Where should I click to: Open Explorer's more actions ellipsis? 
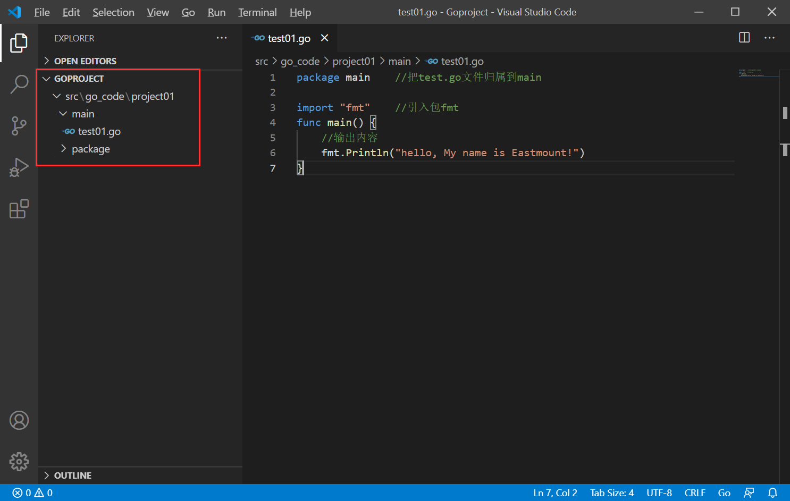click(222, 38)
